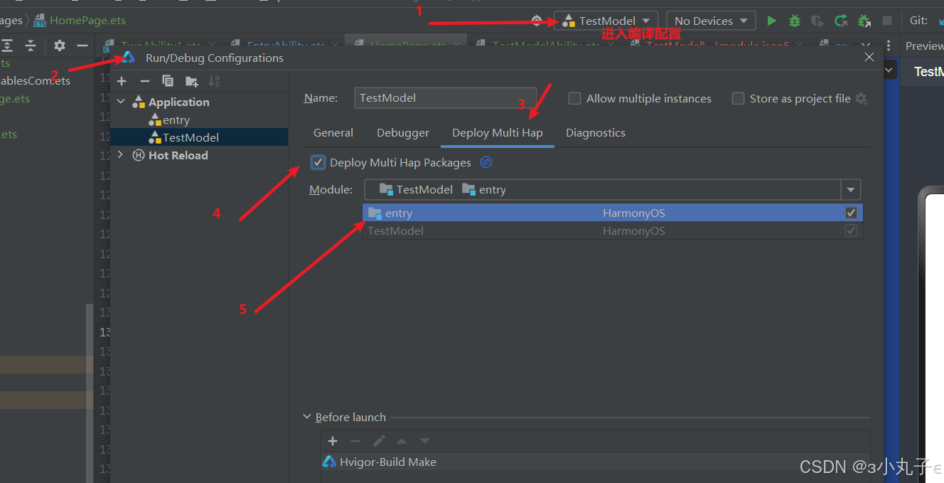
Task: Select the Deploy Multi Hap tab
Action: pyautogui.click(x=498, y=132)
